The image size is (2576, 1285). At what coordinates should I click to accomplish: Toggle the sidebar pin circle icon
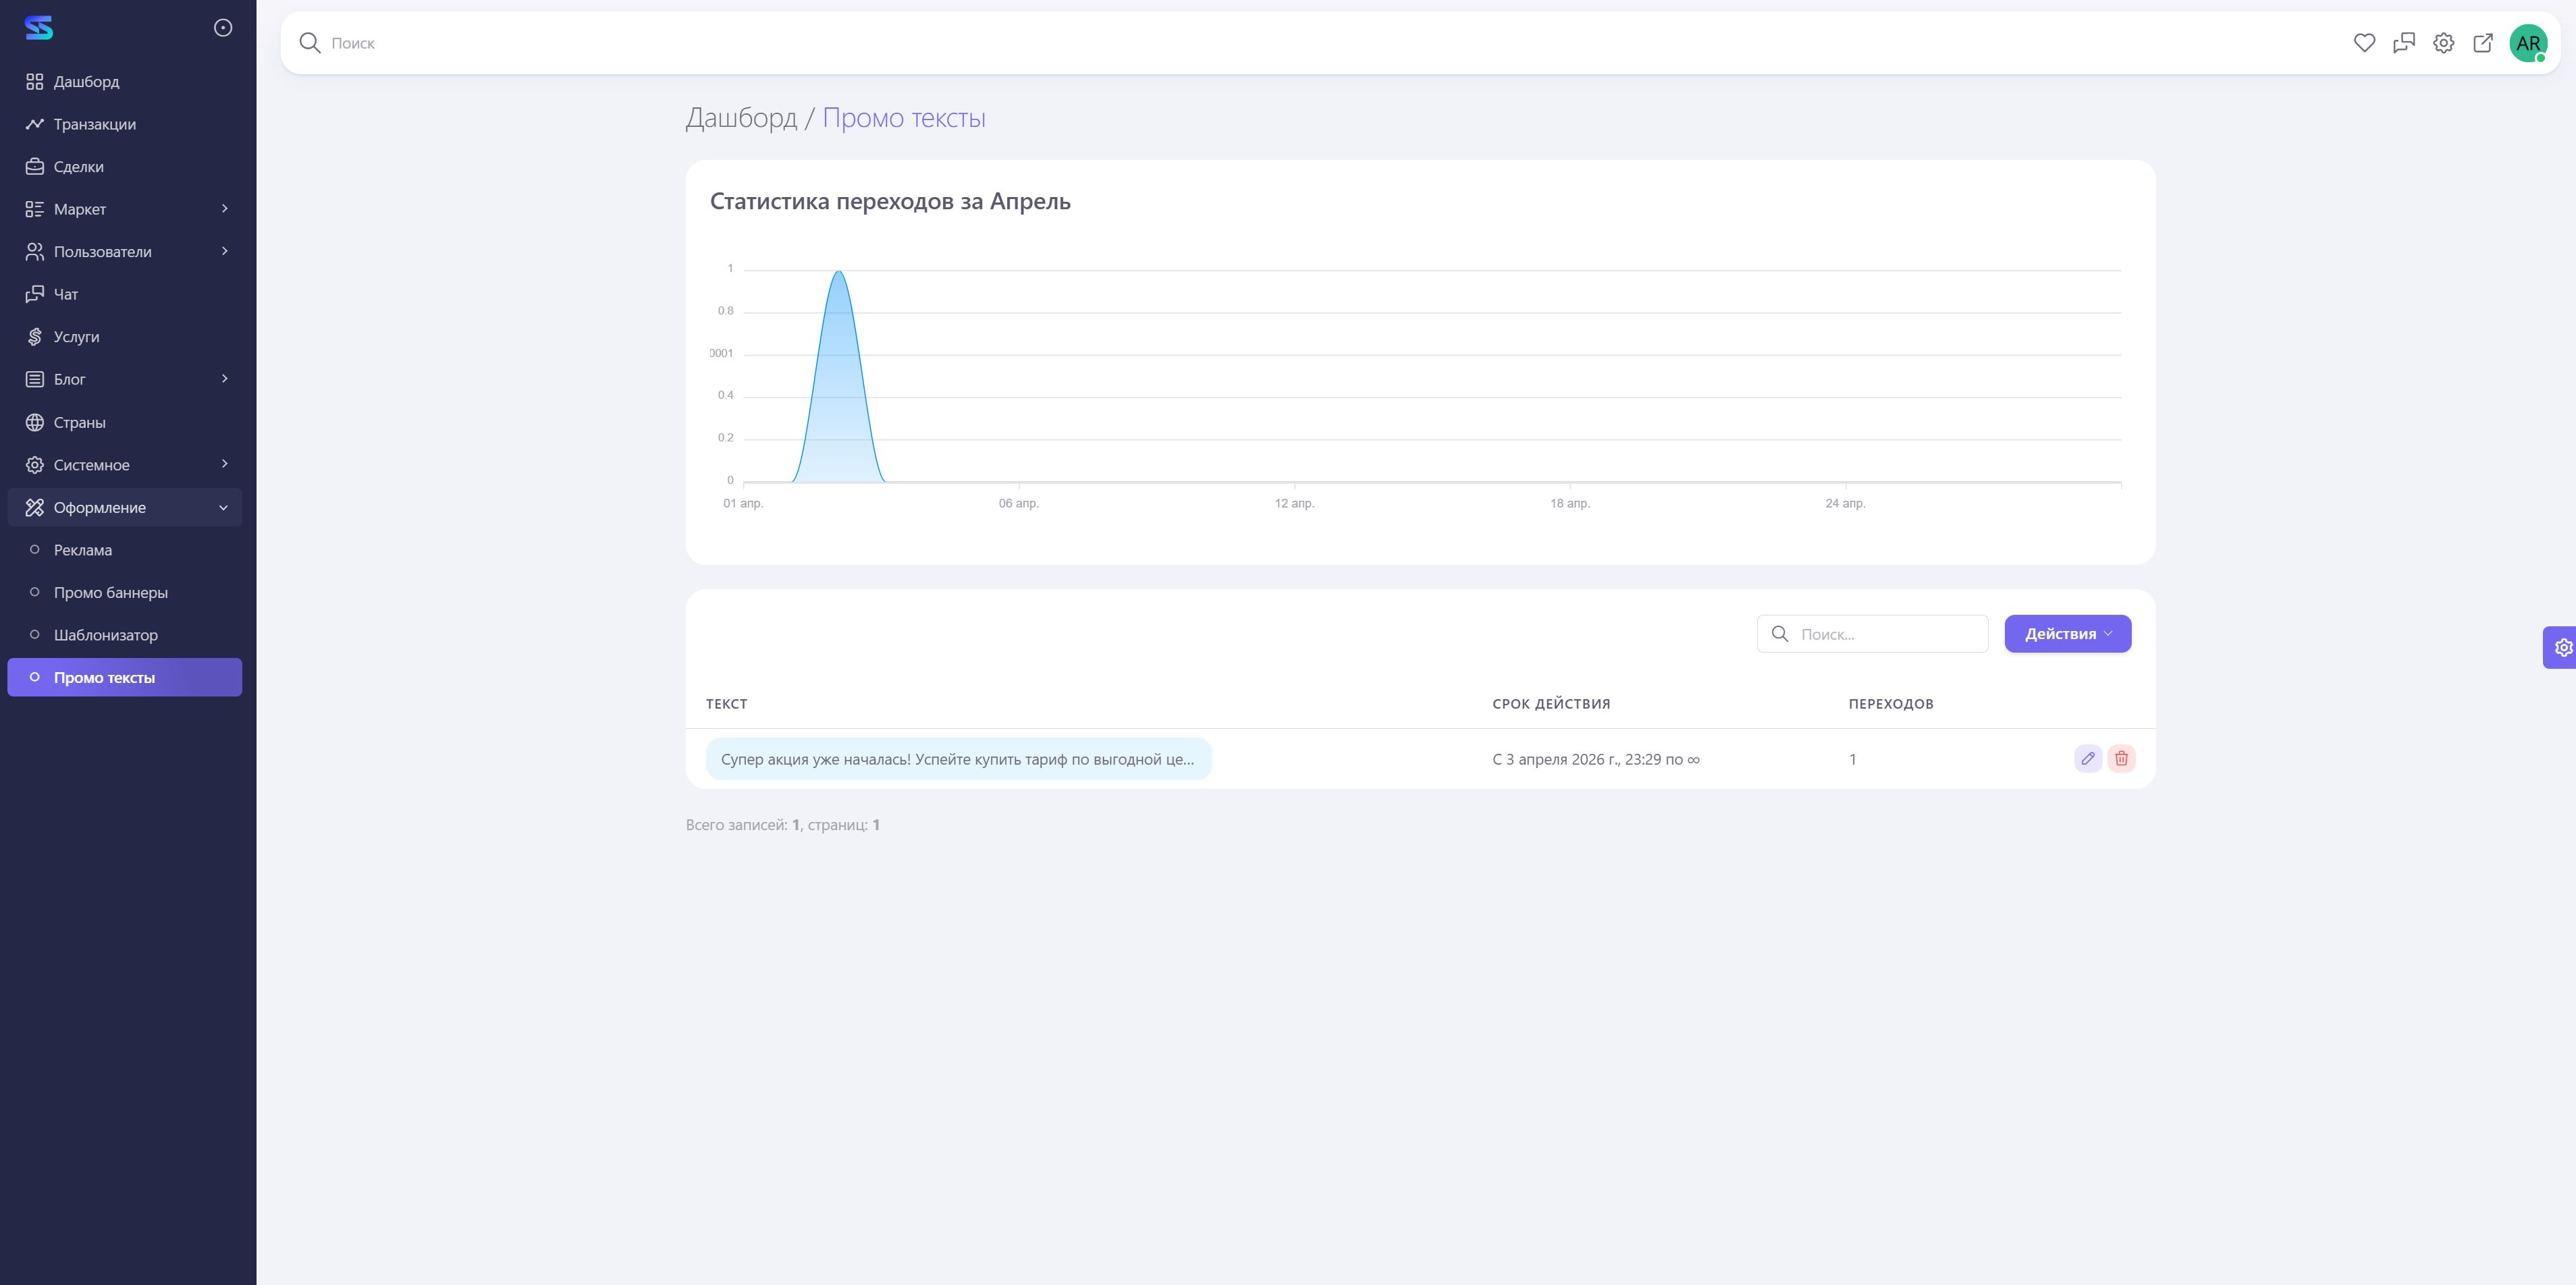point(223,28)
